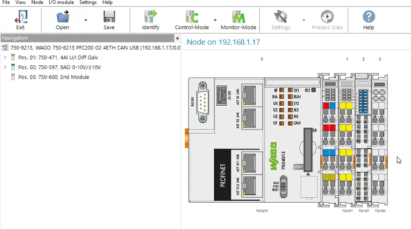This screenshot has height=229, width=411.
Task: Click the 750-600 label under module 3
Action: point(380,210)
